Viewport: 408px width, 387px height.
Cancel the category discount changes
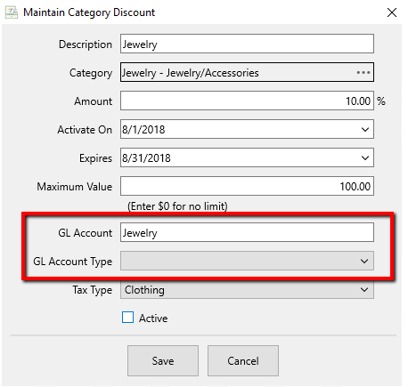243,360
